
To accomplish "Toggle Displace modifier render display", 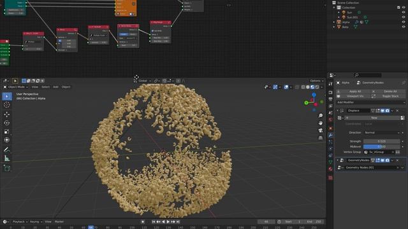I will (x=388, y=111).
